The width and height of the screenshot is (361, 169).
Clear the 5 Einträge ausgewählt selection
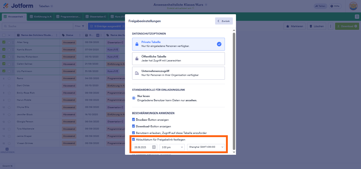click(123, 26)
